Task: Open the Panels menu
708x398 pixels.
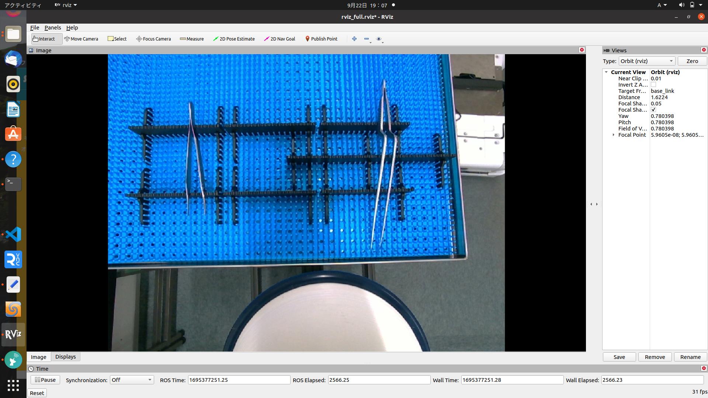Action: click(x=53, y=28)
